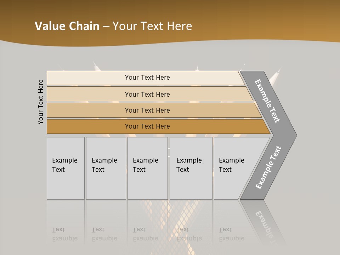This screenshot has width=340, height=255.
Task: Click the reflected fifth 'Example' text
Action: [231, 238]
